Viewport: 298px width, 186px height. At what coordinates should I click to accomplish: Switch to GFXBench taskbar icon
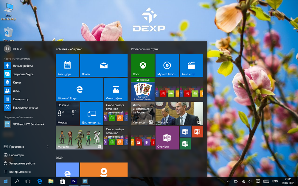[85, 182]
